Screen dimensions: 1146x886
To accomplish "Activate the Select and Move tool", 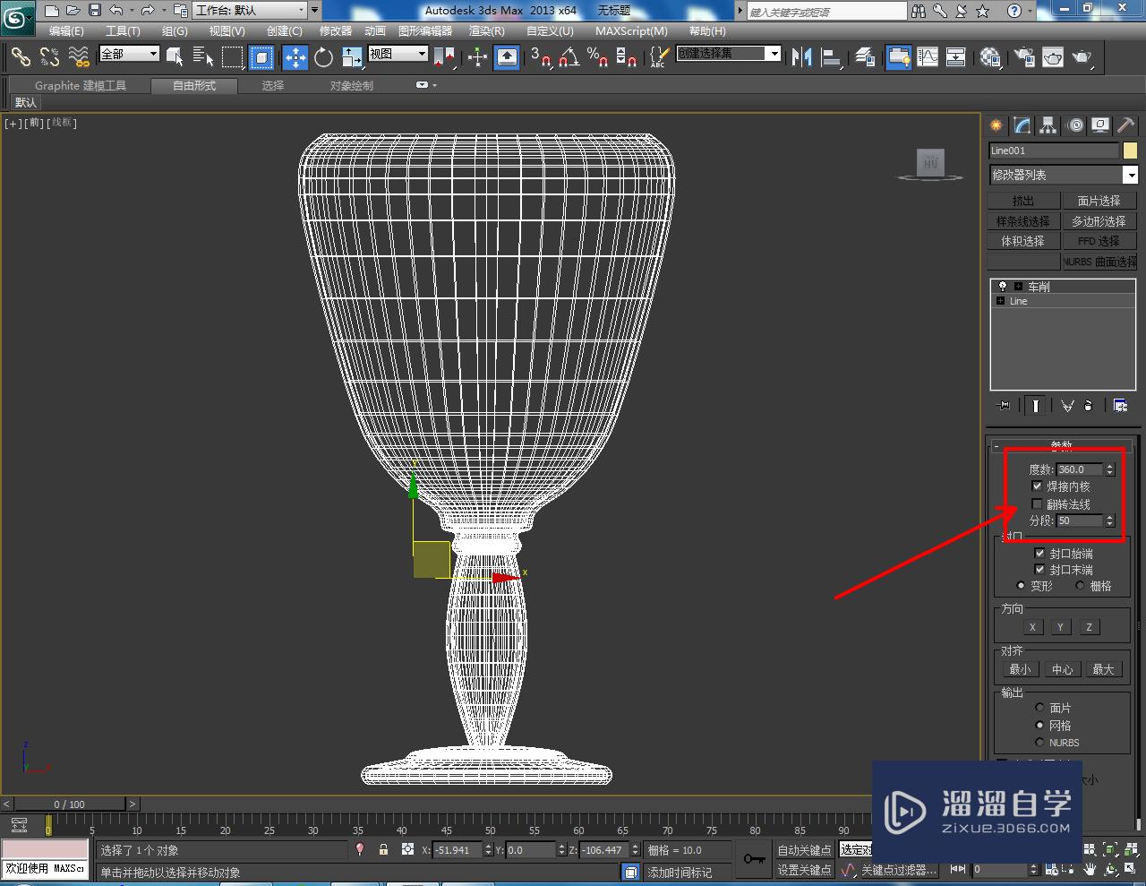I will (295, 57).
